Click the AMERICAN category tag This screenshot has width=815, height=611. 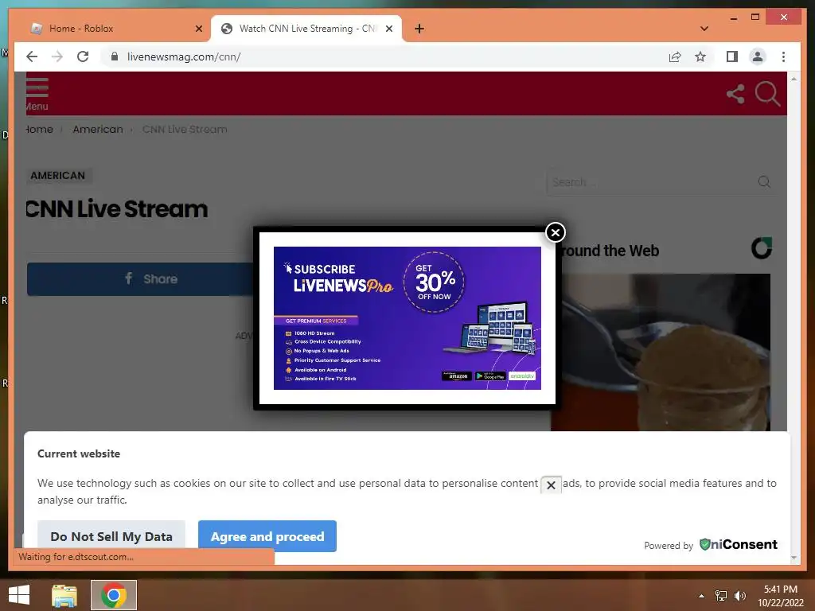click(x=57, y=176)
